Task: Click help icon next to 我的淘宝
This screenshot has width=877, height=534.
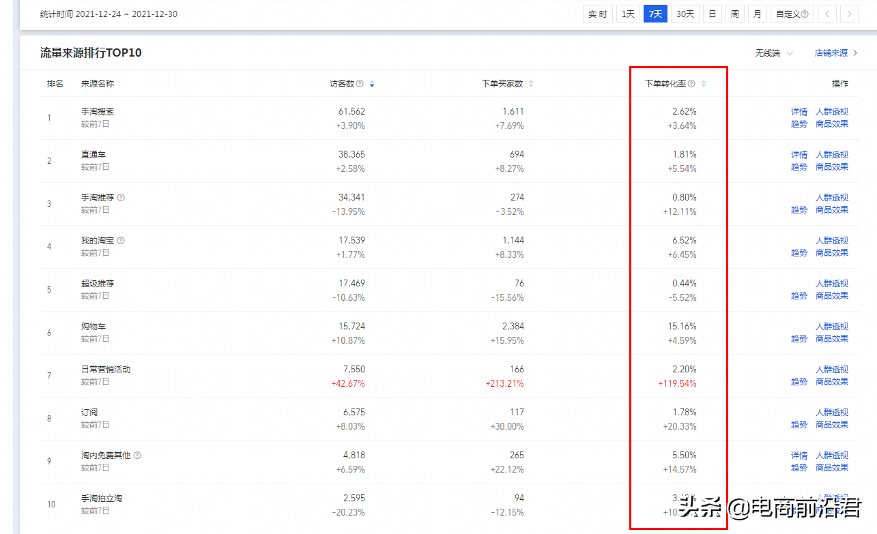Action: [121, 240]
